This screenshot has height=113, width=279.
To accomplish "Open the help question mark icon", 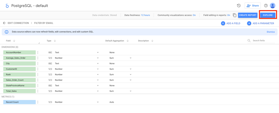I will point(266,6).
